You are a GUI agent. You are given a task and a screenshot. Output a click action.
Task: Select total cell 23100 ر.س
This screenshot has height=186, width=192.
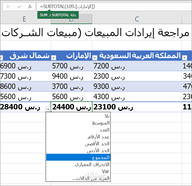coord(137,107)
